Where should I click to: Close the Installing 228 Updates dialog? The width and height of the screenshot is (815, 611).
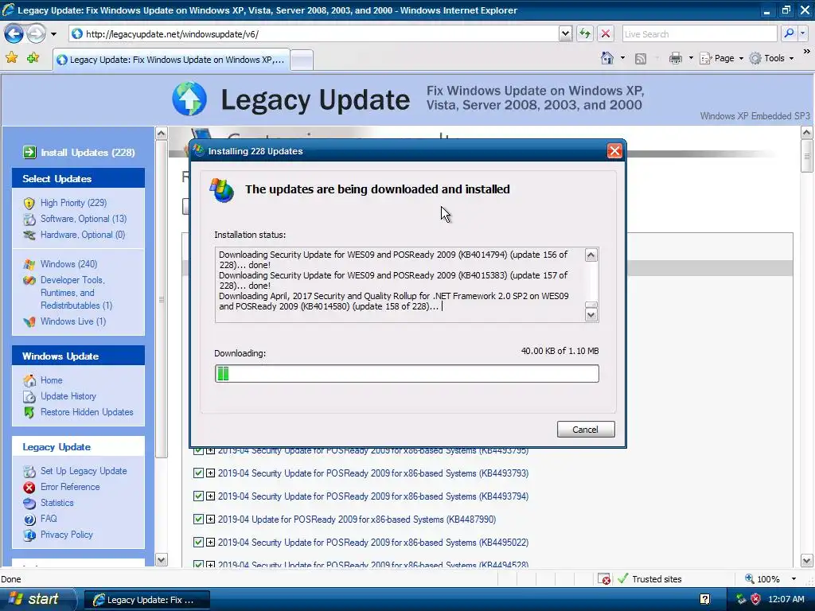614,151
